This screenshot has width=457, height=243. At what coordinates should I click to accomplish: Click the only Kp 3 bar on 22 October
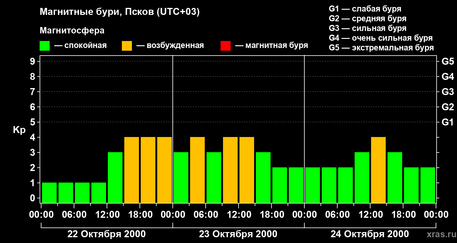coord(115,177)
